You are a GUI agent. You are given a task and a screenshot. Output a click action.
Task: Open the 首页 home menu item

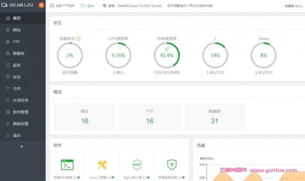pyautogui.click(x=16, y=18)
